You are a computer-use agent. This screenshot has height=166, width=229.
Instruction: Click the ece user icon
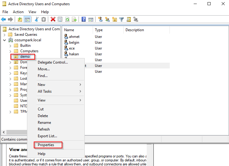pos(66,48)
